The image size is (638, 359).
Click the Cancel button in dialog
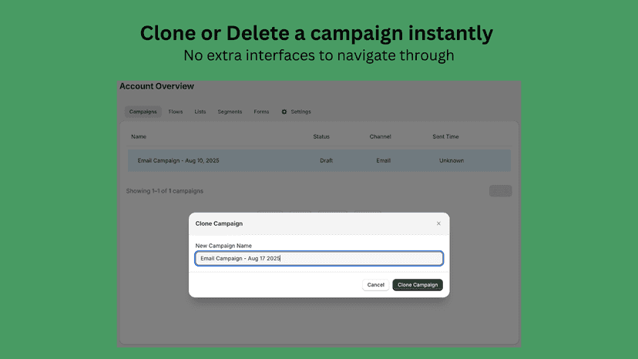click(375, 285)
